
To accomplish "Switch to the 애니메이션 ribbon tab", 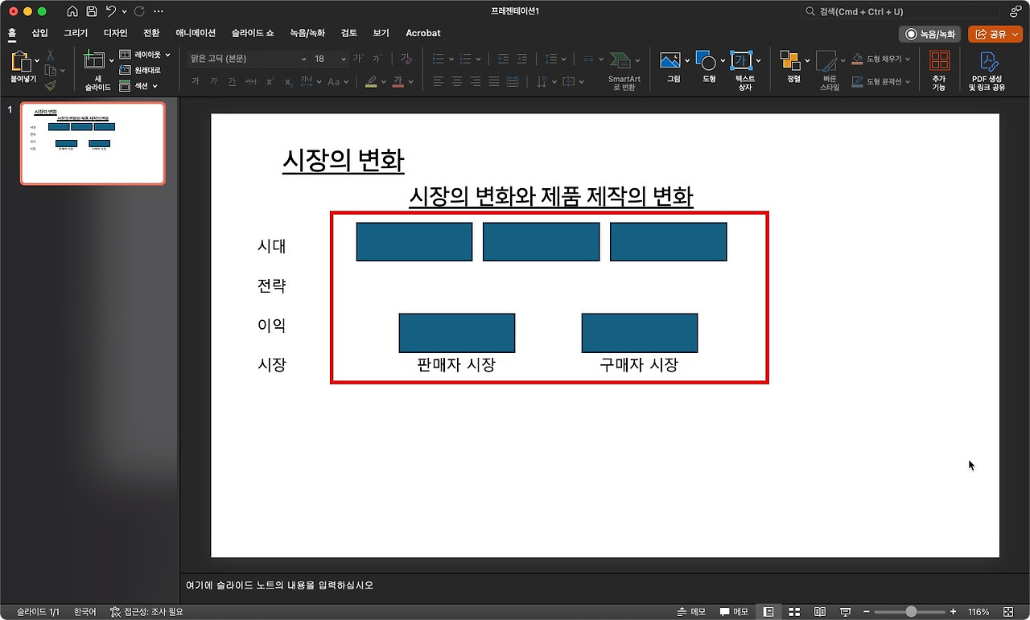I will coord(194,33).
